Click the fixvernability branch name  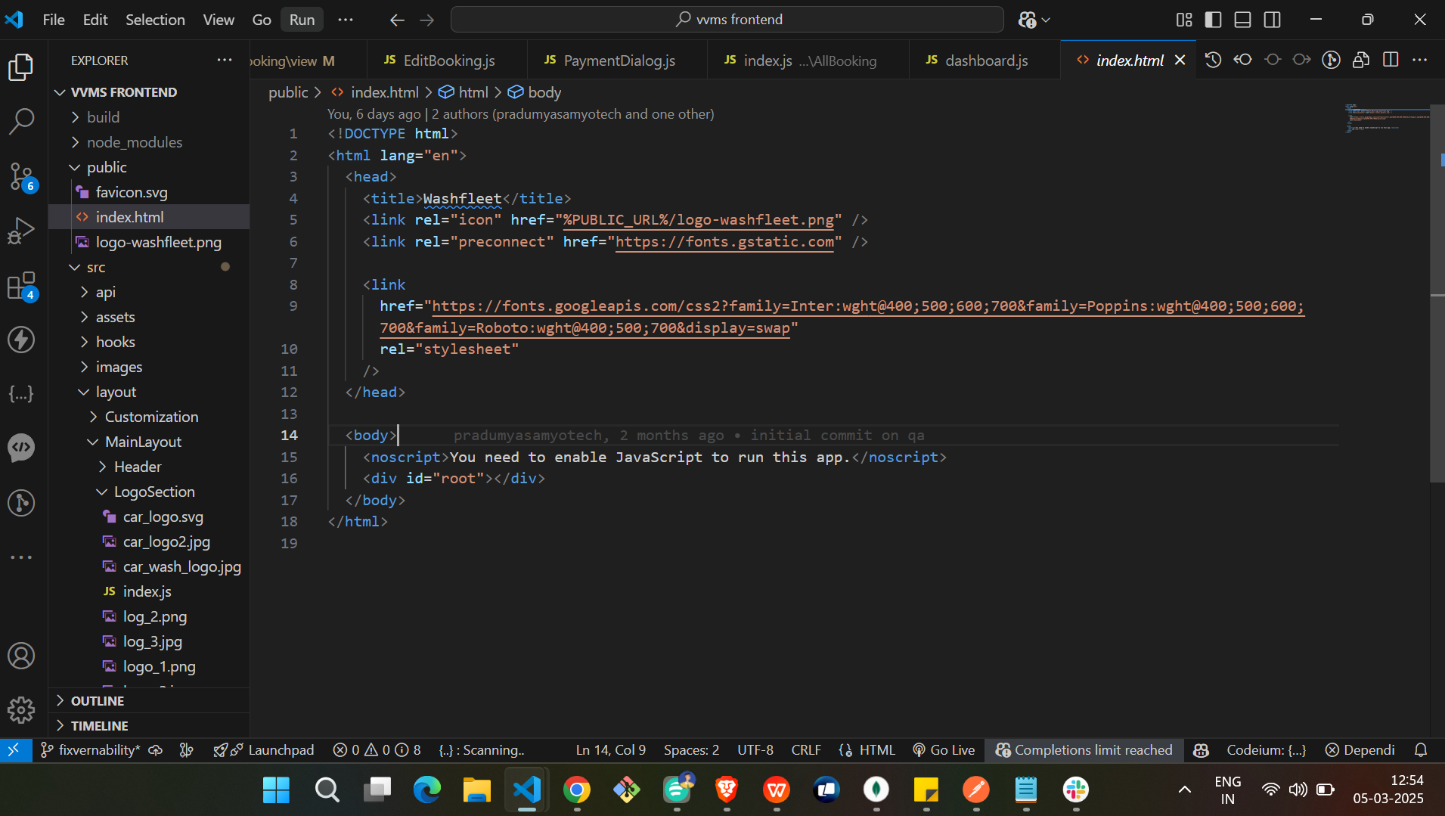(98, 749)
